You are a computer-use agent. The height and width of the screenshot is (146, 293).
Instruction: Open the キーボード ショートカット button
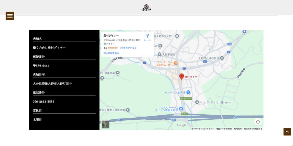click(203, 129)
